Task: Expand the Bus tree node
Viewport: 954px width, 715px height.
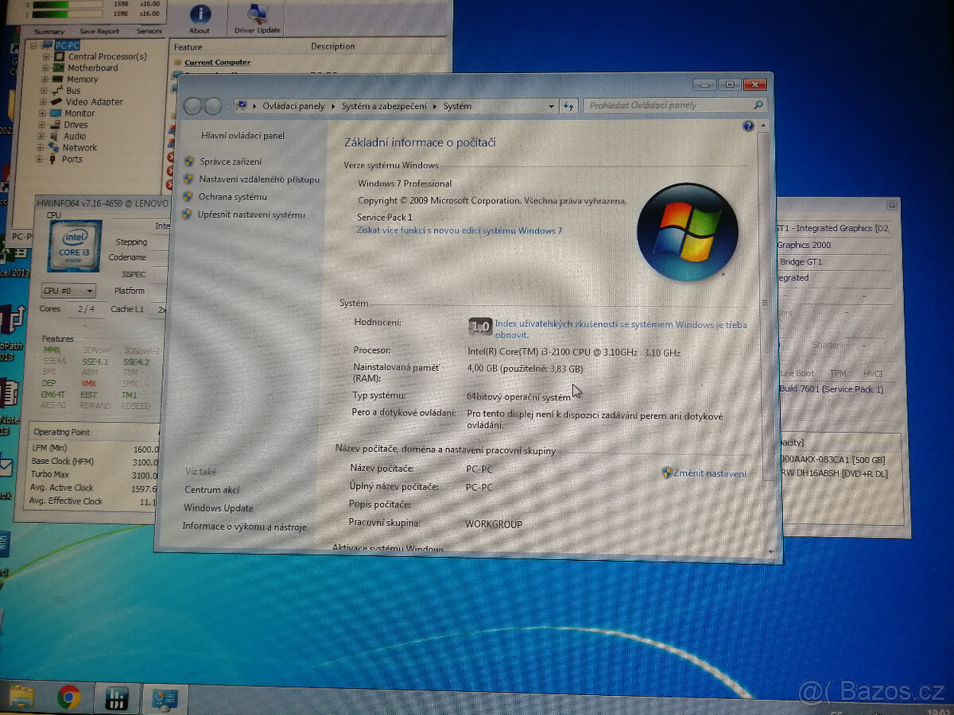Action: [45, 91]
